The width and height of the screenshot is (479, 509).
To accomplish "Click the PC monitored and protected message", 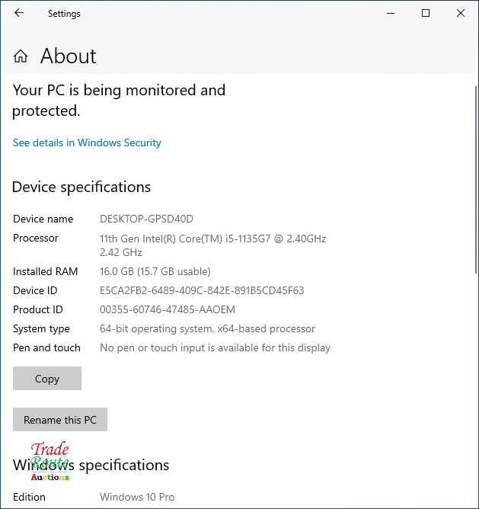I will tap(119, 100).
